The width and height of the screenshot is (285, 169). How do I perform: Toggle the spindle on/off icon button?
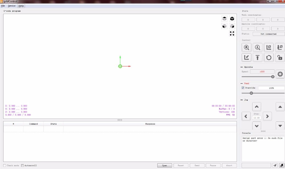pyautogui.click(x=280, y=74)
